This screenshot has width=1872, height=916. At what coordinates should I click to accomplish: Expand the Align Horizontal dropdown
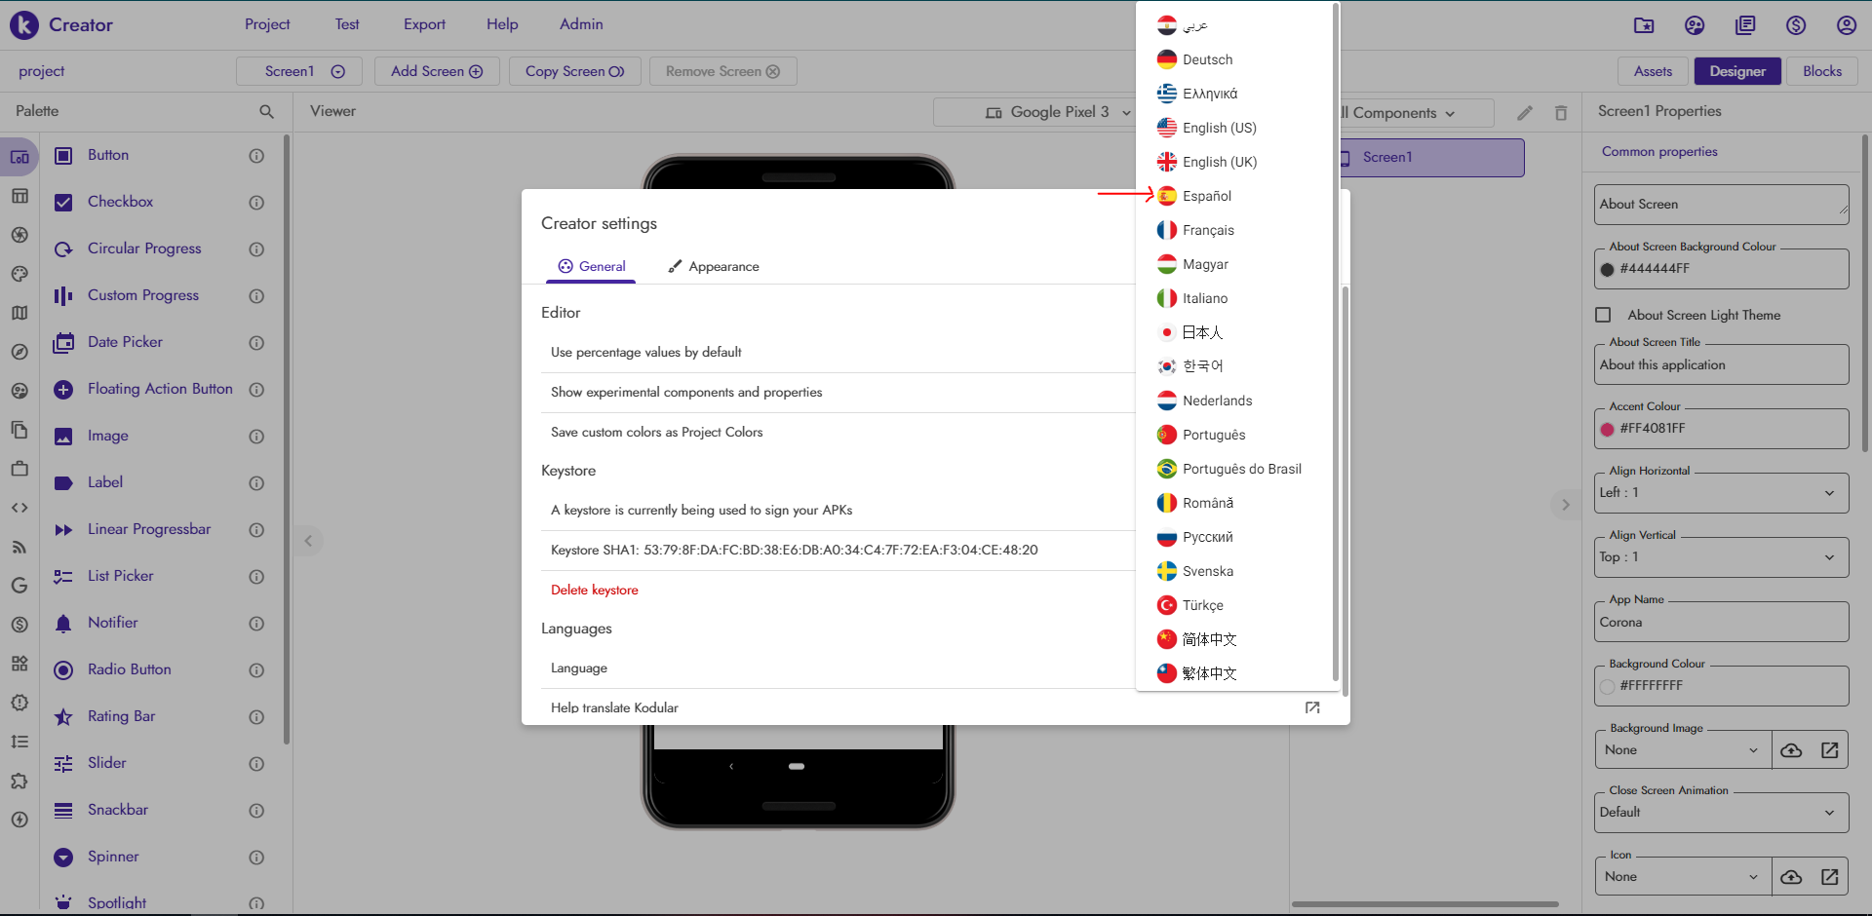[1829, 493]
